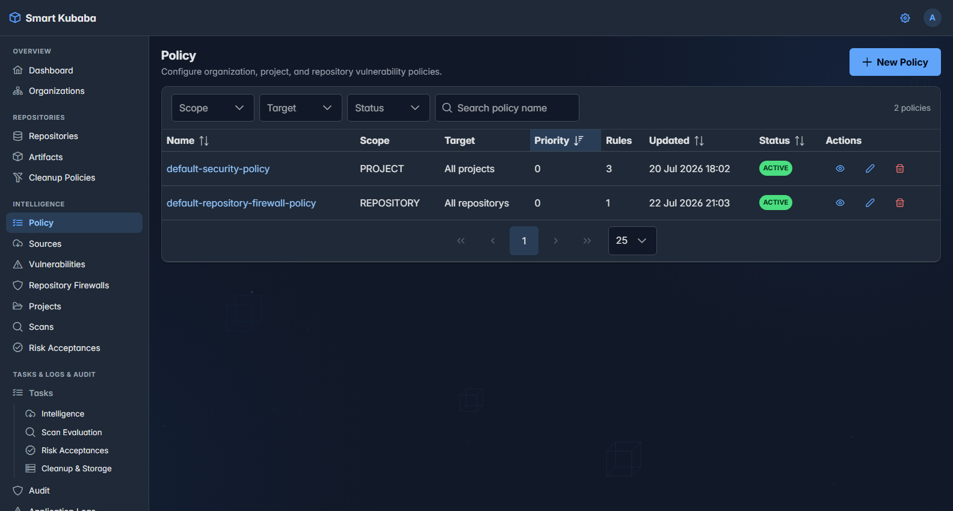Open Scans in the sidebar
The width and height of the screenshot is (953, 511).
click(x=75, y=327)
